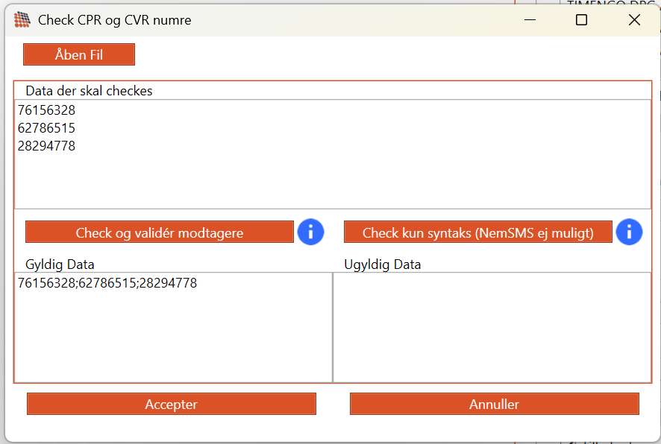Minimize the Check CPR og CVR window
Viewport: 661px width, 444px height.
[530, 20]
